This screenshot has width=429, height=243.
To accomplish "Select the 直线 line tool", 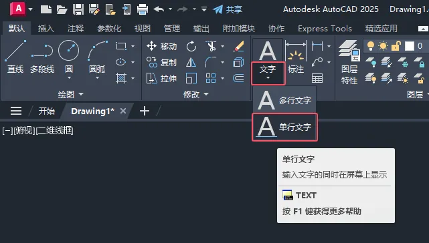I will click(x=15, y=57).
